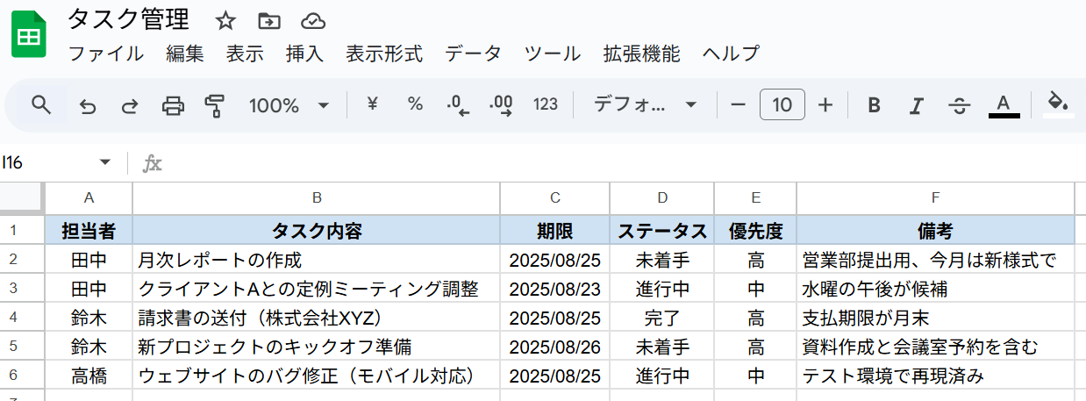Toggle strikethrough formatting
Viewport: 1086px width, 401px height.
960,105
